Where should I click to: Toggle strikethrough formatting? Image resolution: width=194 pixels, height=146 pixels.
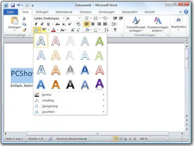pyautogui.click(x=58, y=24)
